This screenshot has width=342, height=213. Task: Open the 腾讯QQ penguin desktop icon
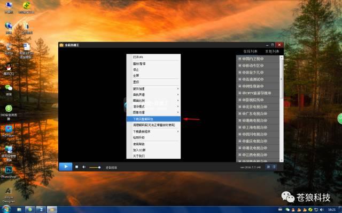(x=9, y=69)
